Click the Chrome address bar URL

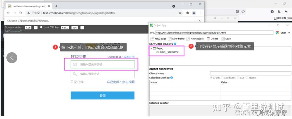pyautogui.click(x=79, y=13)
